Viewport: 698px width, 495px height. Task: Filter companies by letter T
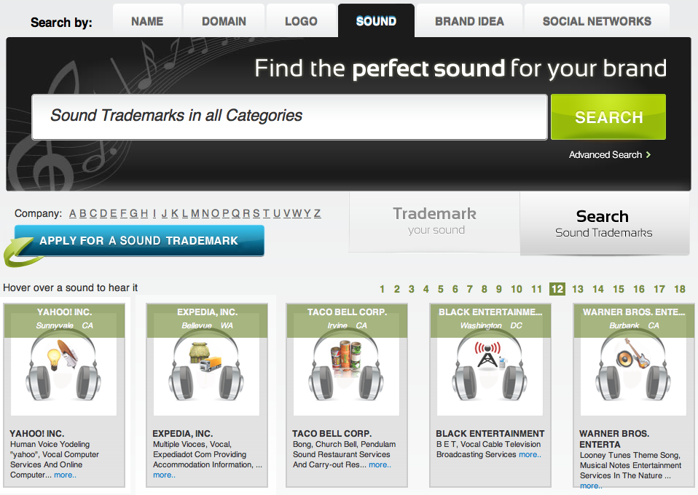point(266,213)
